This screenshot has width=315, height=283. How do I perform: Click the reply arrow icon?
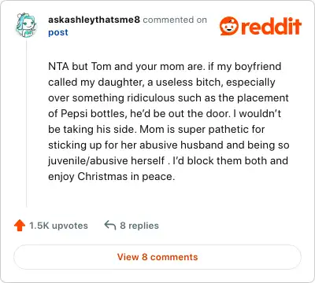(110, 225)
